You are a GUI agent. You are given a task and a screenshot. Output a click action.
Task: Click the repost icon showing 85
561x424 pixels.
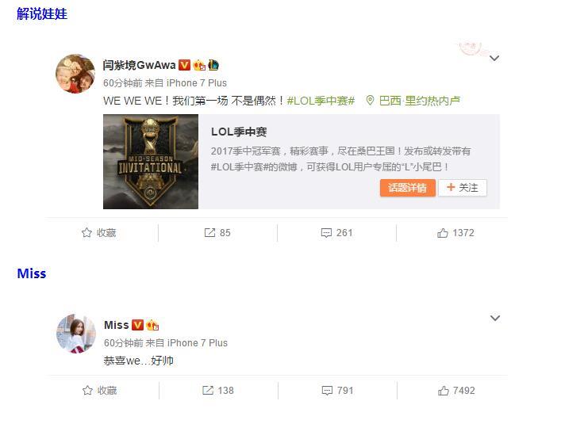click(209, 233)
